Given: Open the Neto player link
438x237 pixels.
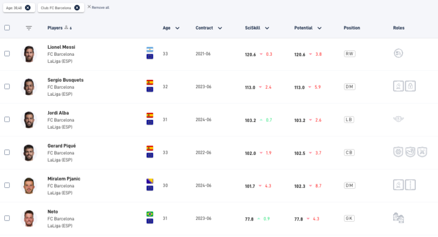Looking at the screenshot, I should point(53,212).
